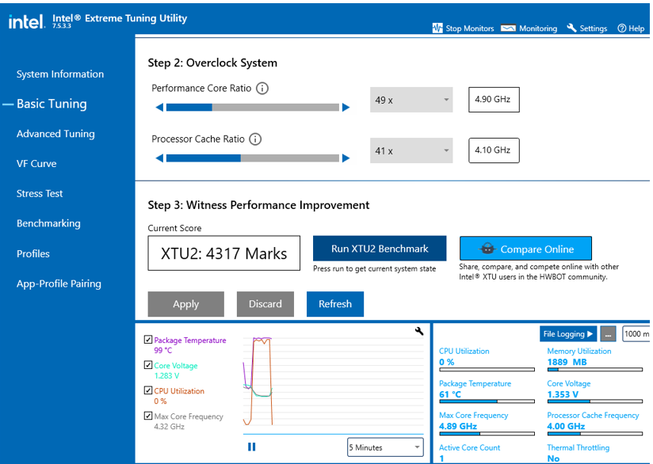Open Help from top bar
653x464 pixels.
(631, 29)
